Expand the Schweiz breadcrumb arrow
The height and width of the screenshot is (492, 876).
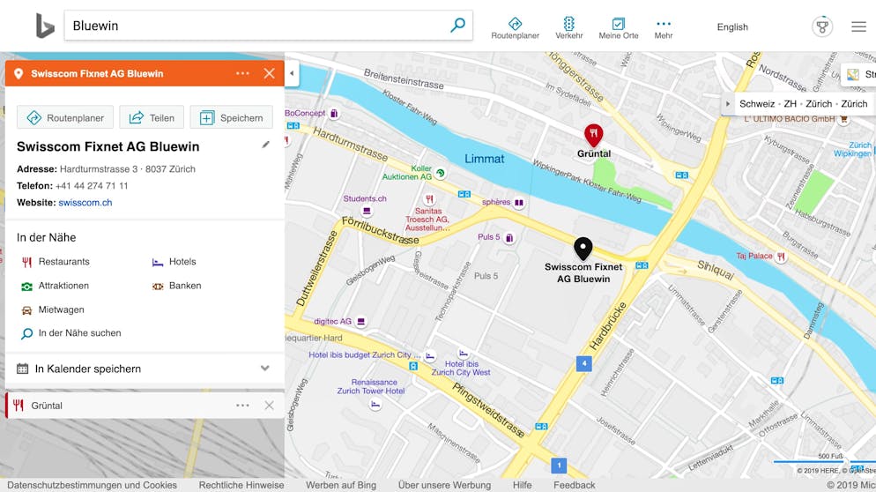727,104
